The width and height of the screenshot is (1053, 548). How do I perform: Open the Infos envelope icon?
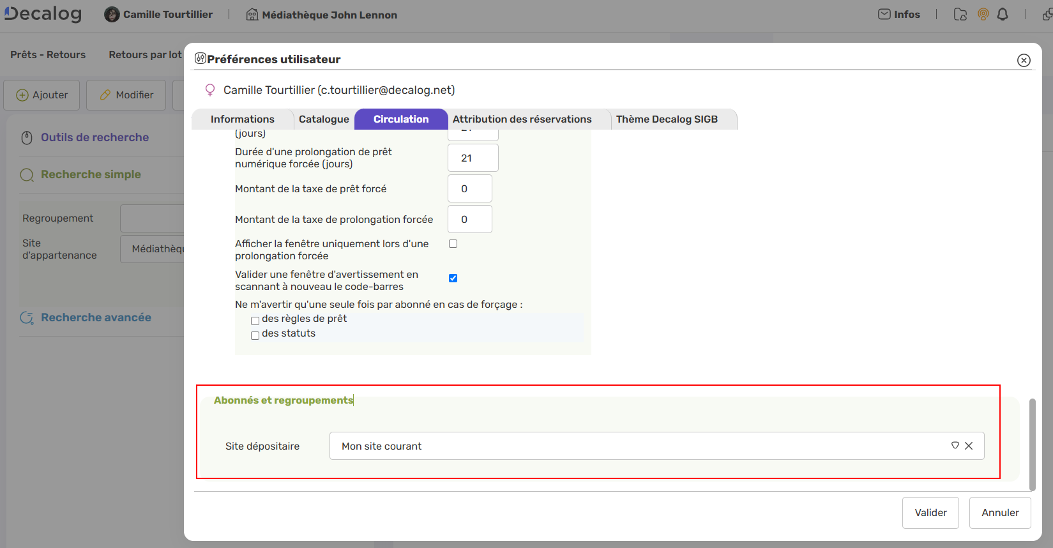884,14
